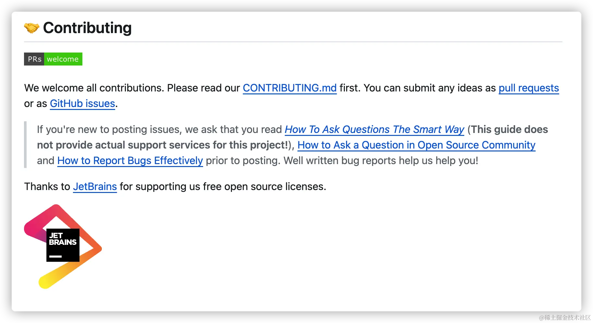Viewport: 593px width, 323px height.
Task: Open the GitHub issues link
Action: coord(82,103)
